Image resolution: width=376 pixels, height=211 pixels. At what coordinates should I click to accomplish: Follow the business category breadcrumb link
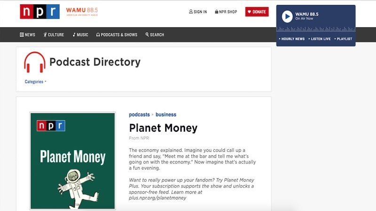click(166, 114)
